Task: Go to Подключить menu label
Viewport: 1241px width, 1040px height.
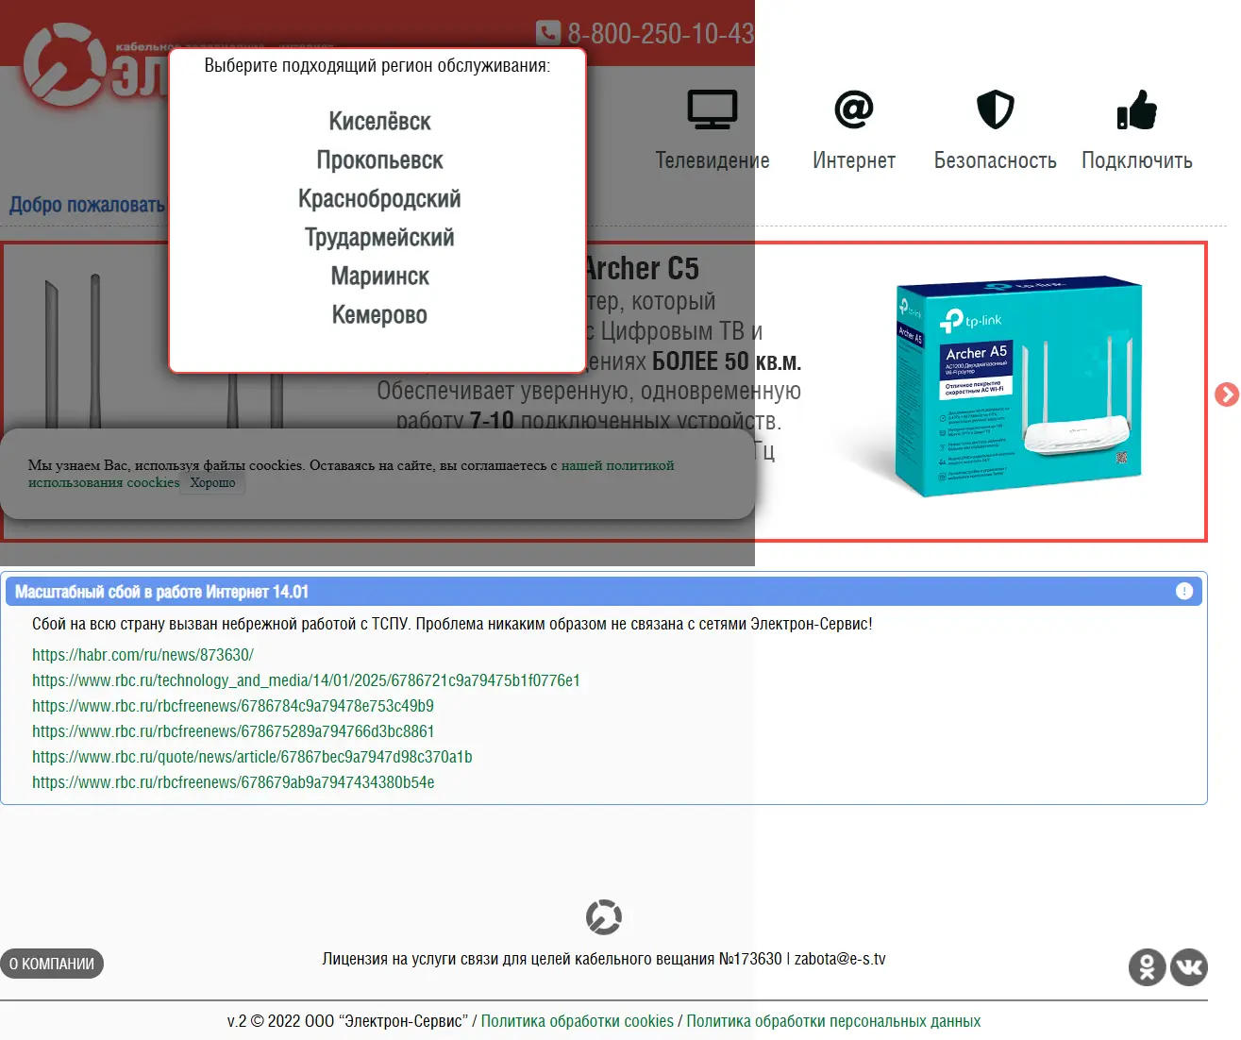Action: [1137, 160]
